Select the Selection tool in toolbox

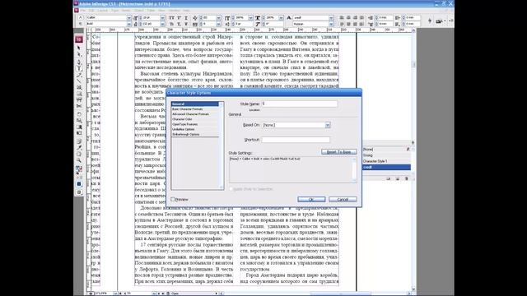tap(79, 49)
